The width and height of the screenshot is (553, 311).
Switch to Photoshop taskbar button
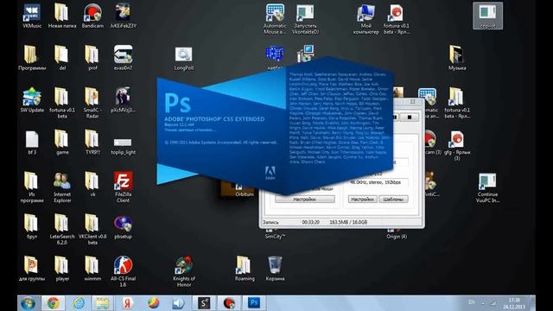[254, 303]
